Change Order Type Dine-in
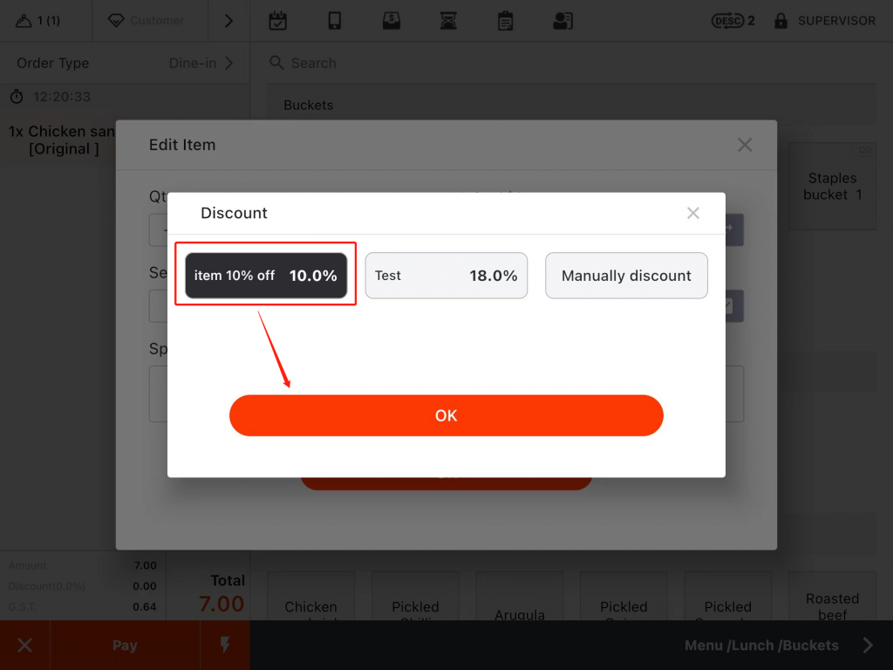 [125, 63]
